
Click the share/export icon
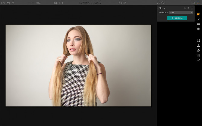pos(13,3)
